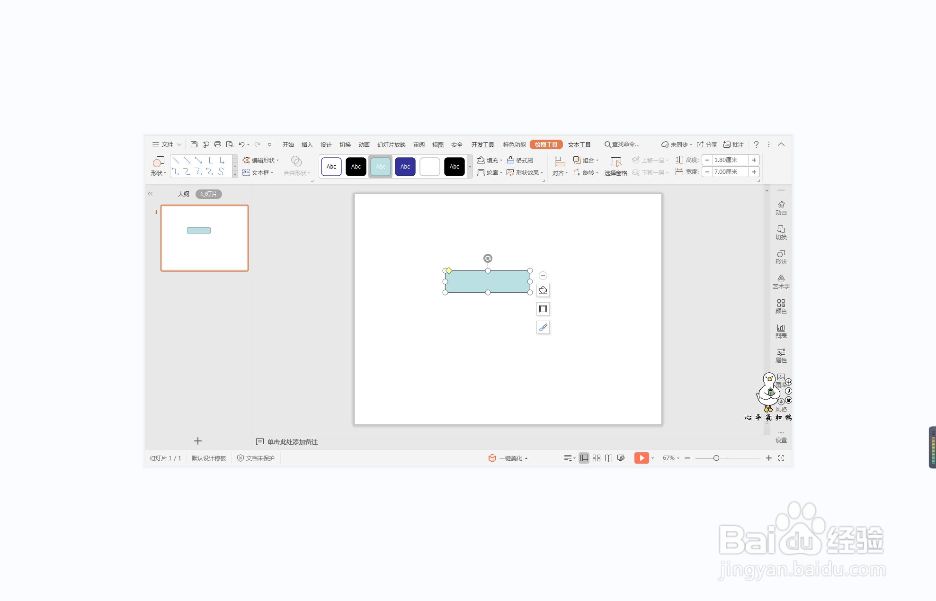
Task: Expand the 填充 fill dropdown
Action: [x=501, y=161]
